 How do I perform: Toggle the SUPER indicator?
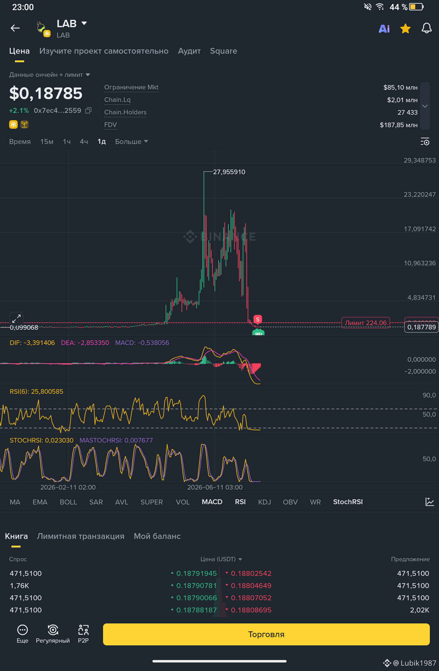pyautogui.click(x=152, y=502)
